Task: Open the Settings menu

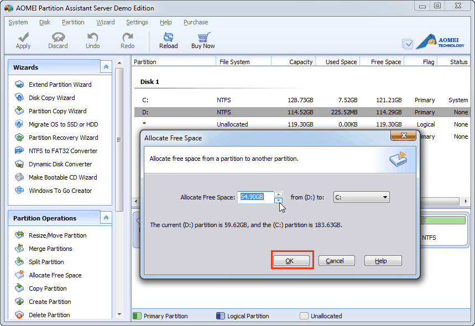Action: (x=137, y=22)
